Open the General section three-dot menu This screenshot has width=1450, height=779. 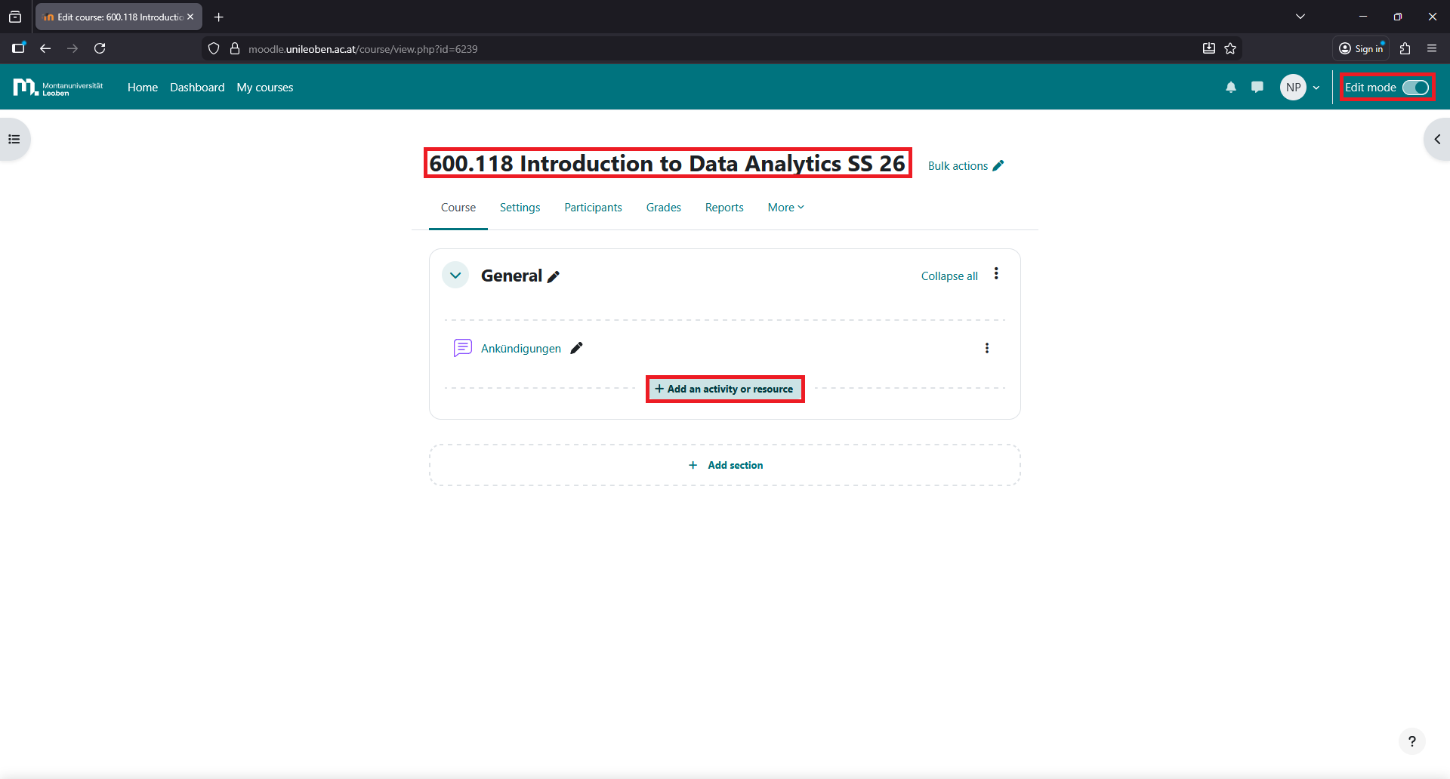point(996,274)
